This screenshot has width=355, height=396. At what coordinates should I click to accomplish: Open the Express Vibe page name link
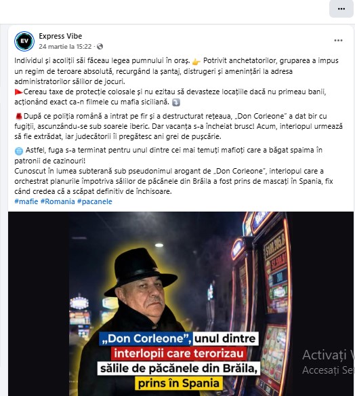pos(60,36)
